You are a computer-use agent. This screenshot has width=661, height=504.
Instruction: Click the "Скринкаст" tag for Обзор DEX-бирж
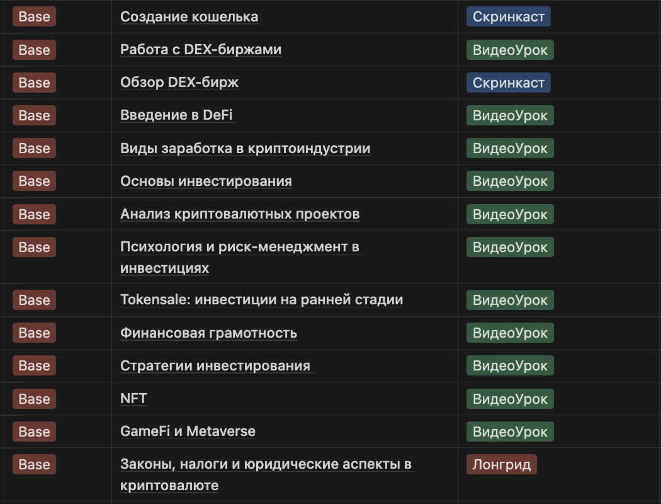(509, 83)
